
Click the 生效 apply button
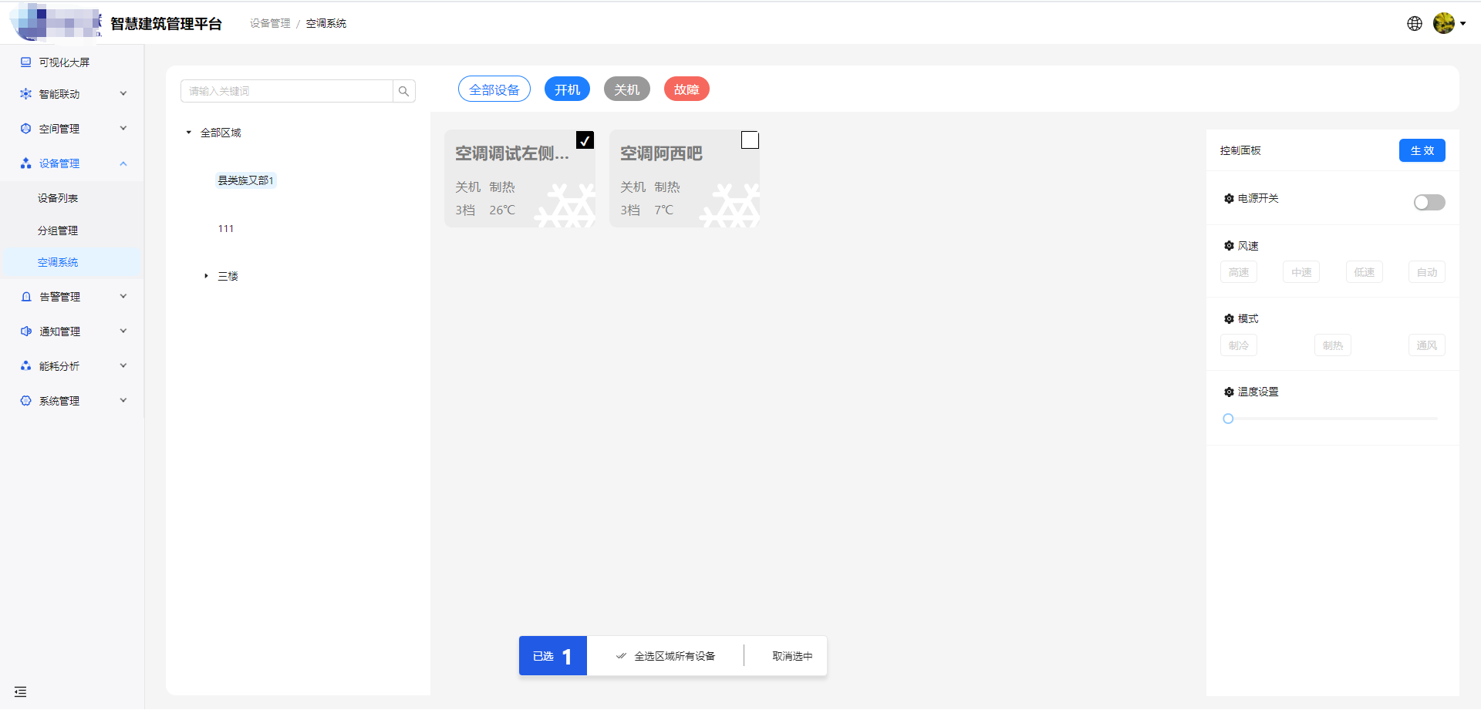(x=1422, y=150)
